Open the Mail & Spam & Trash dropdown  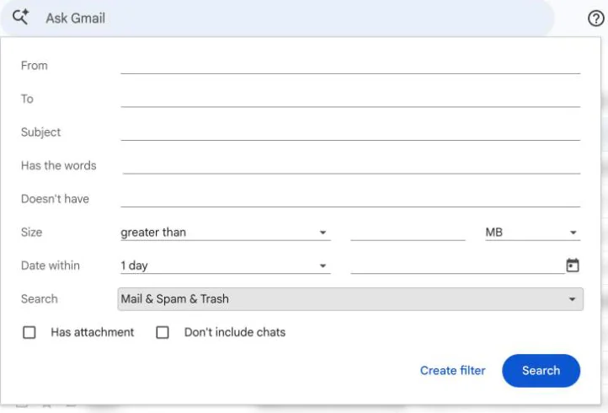click(x=350, y=299)
